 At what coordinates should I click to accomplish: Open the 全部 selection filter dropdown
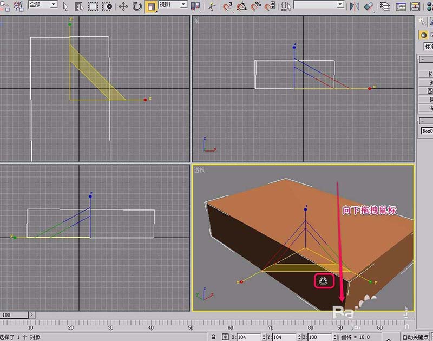pyautogui.click(x=43, y=4)
